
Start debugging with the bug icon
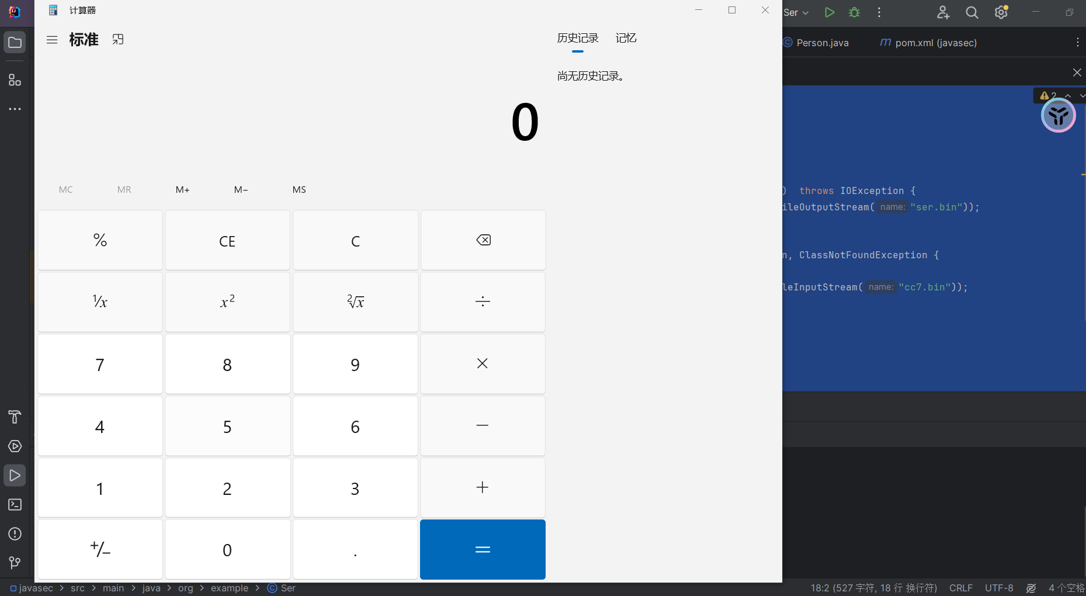854,12
